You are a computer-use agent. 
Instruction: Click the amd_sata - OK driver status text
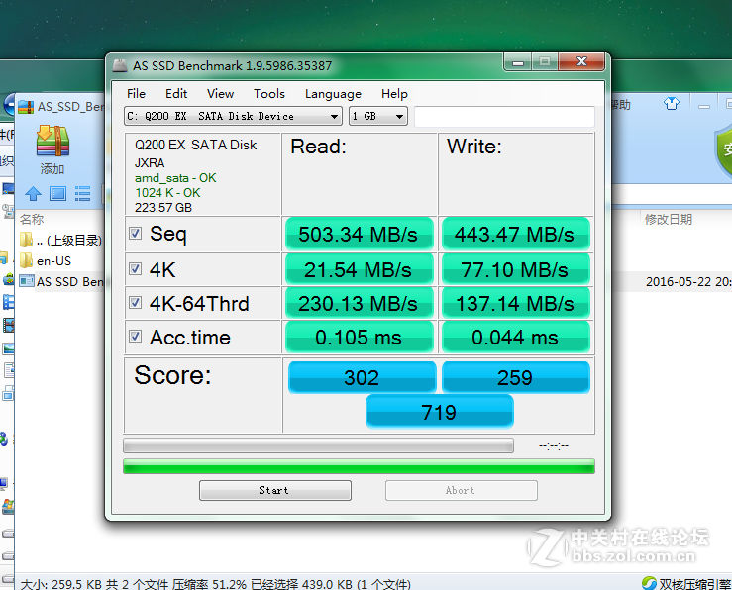click(x=175, y=178)
